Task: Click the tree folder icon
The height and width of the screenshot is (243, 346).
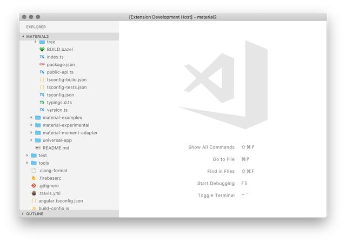Action: [42, 42]
